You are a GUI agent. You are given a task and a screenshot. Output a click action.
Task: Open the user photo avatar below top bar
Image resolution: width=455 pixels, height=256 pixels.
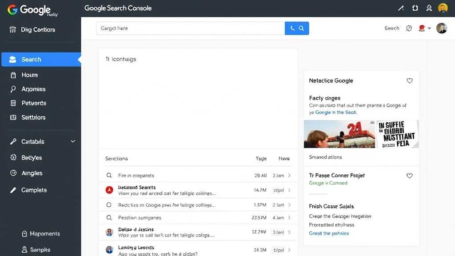442,28
